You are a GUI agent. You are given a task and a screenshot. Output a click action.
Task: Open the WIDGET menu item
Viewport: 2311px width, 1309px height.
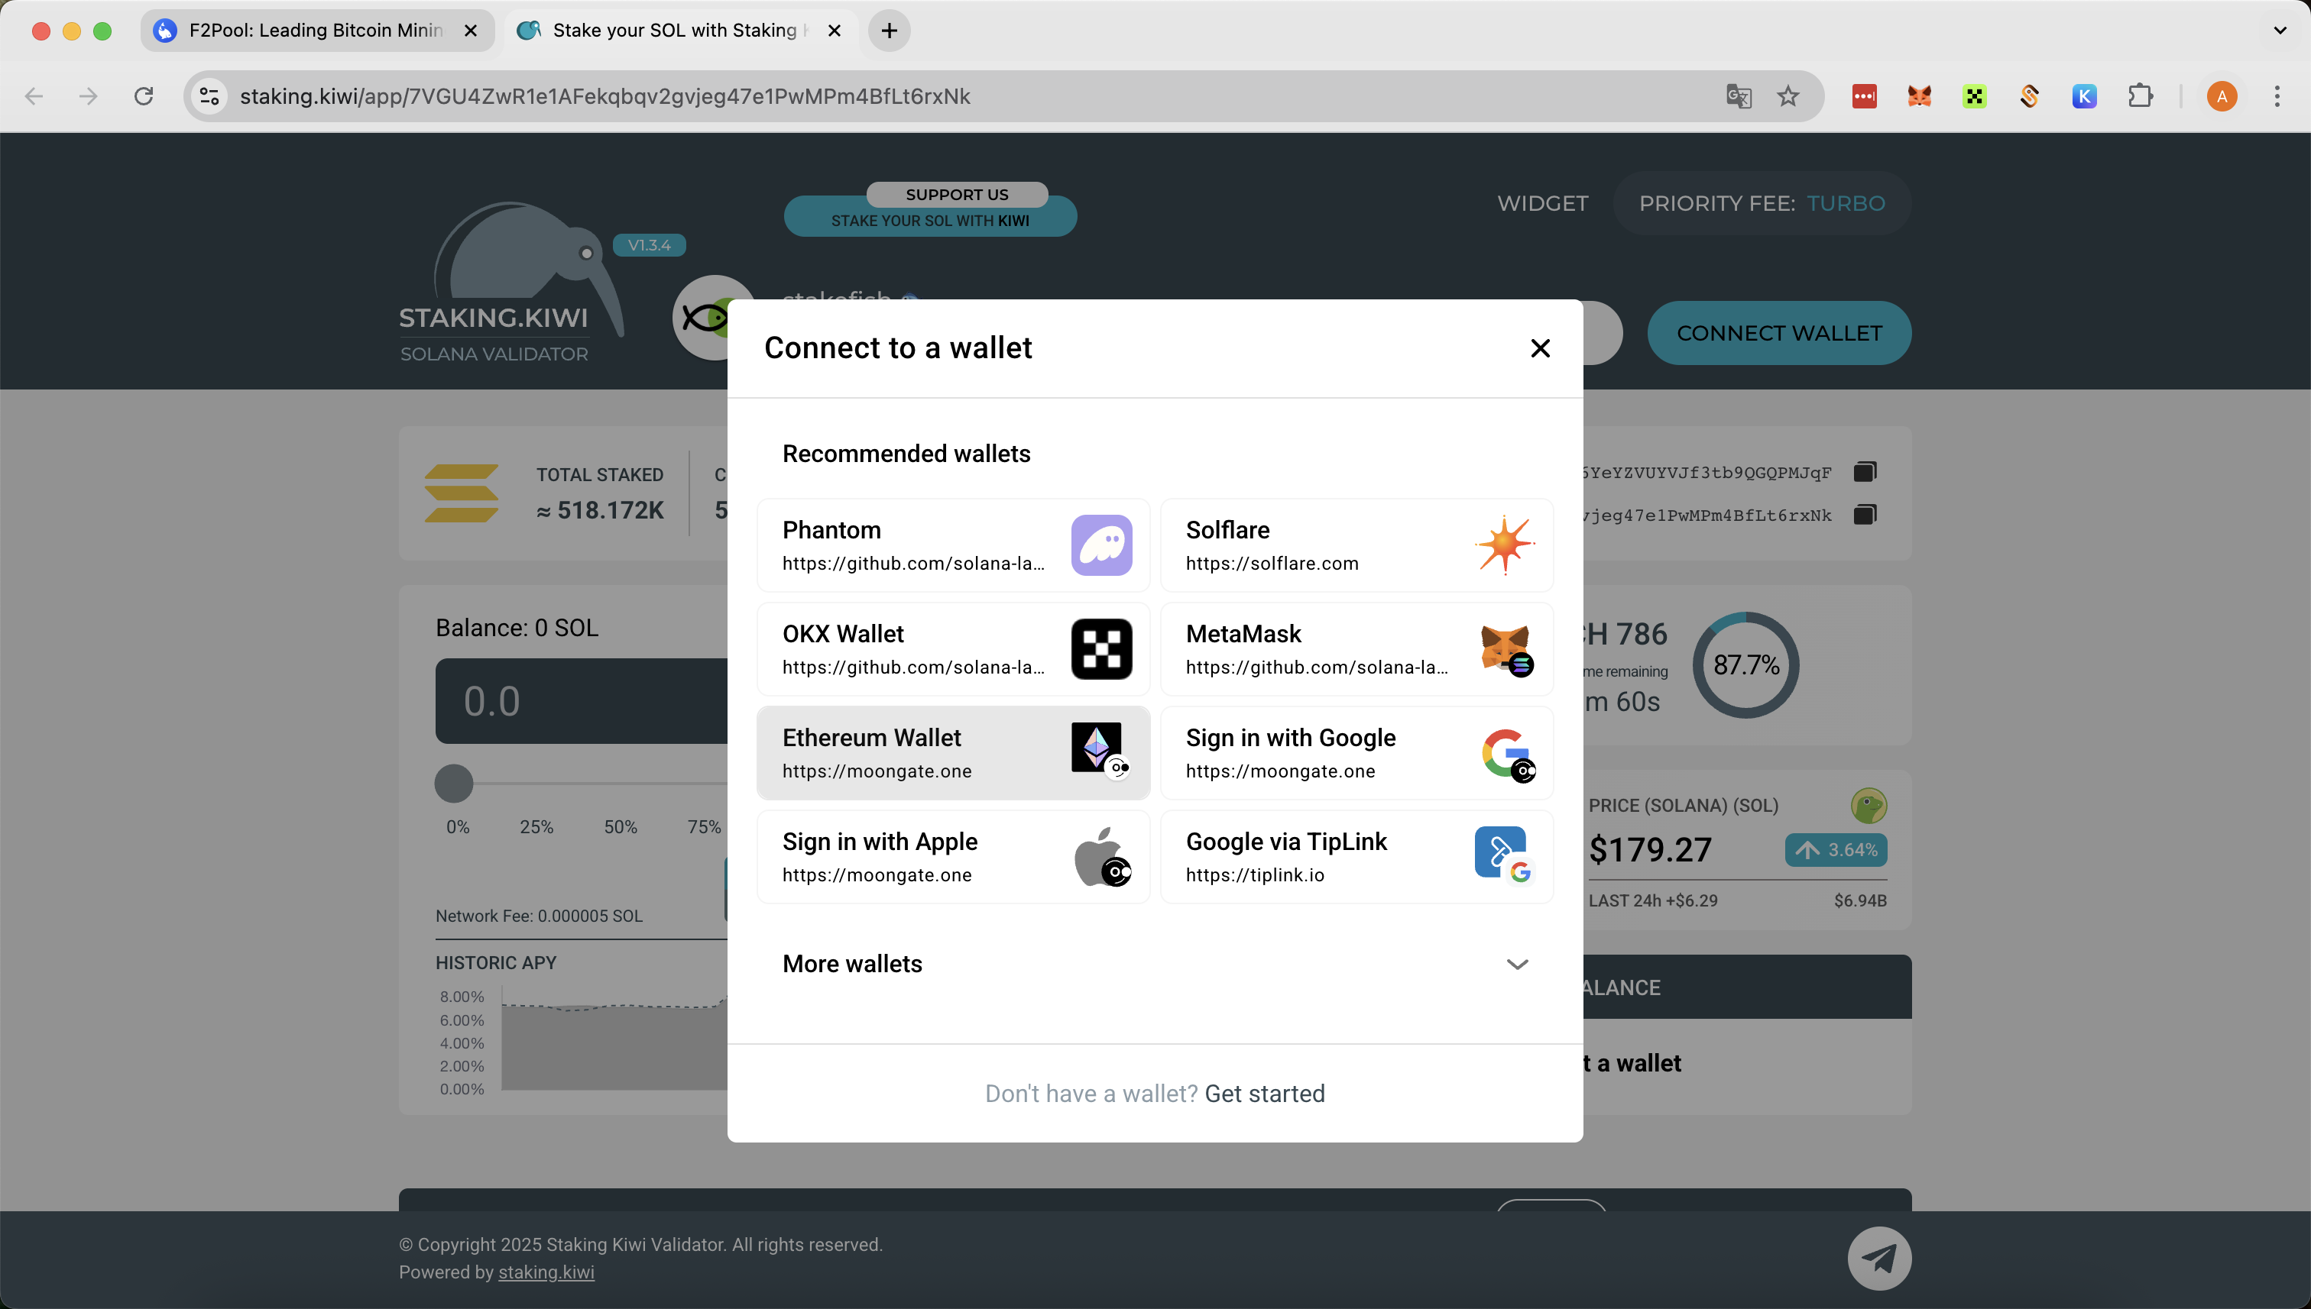(1542, 203)
